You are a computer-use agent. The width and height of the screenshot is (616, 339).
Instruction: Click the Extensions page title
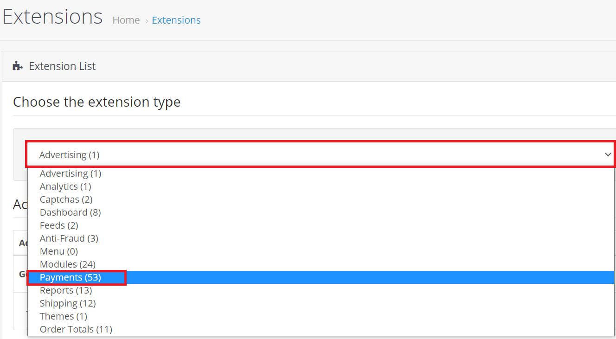point(52,17)
